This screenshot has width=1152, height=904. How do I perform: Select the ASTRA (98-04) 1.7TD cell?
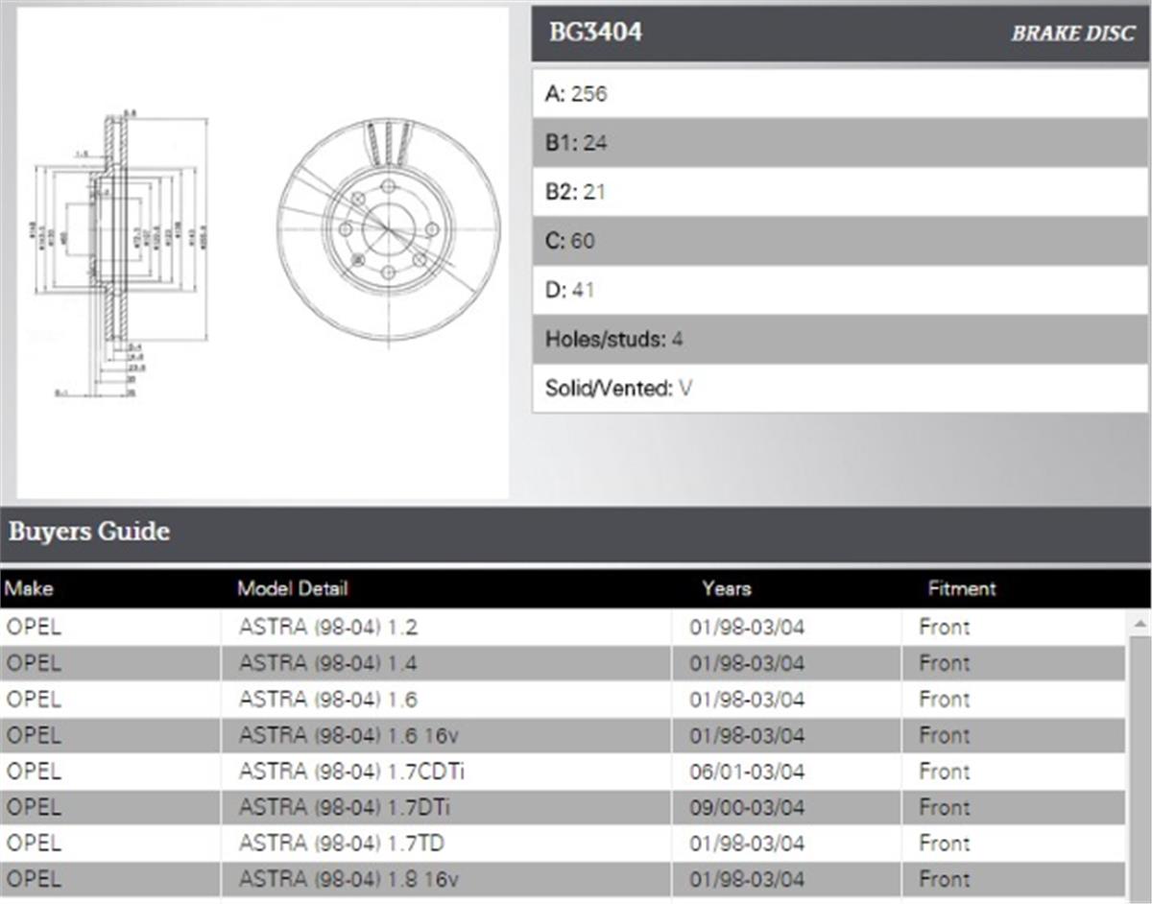pos(446,843)
